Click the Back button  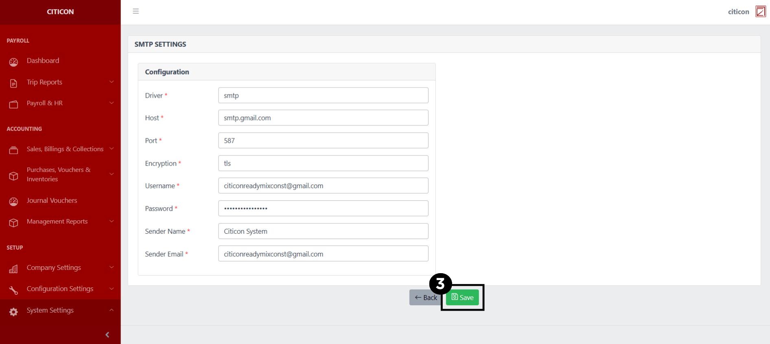click(x=426, y=297)
